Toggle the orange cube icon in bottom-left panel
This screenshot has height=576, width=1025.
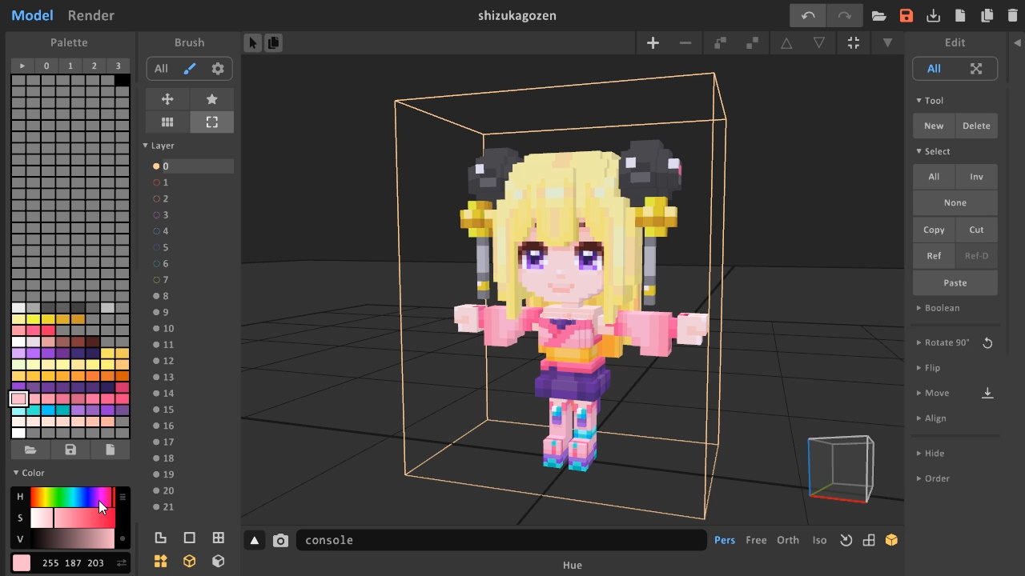(190, 562)
